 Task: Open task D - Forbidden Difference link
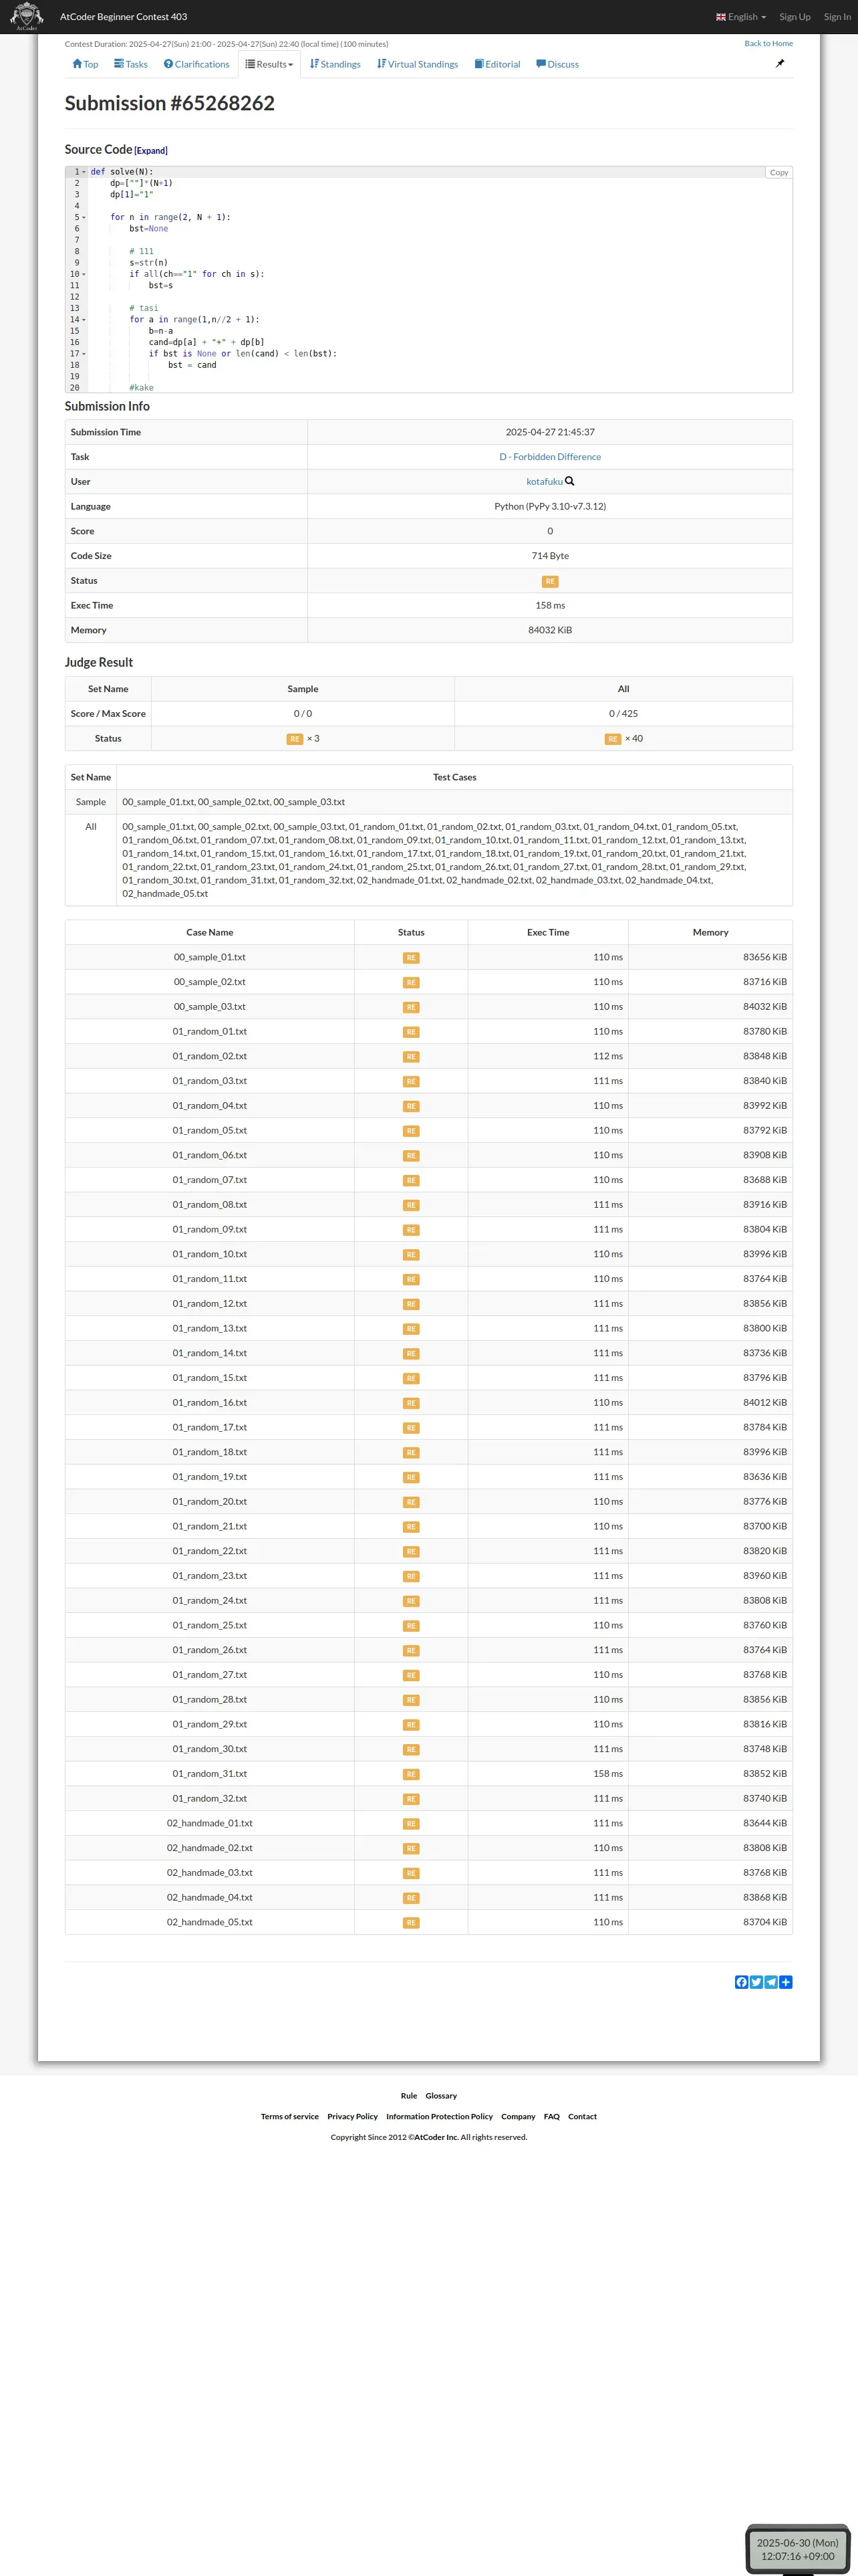tap(549, 457)
